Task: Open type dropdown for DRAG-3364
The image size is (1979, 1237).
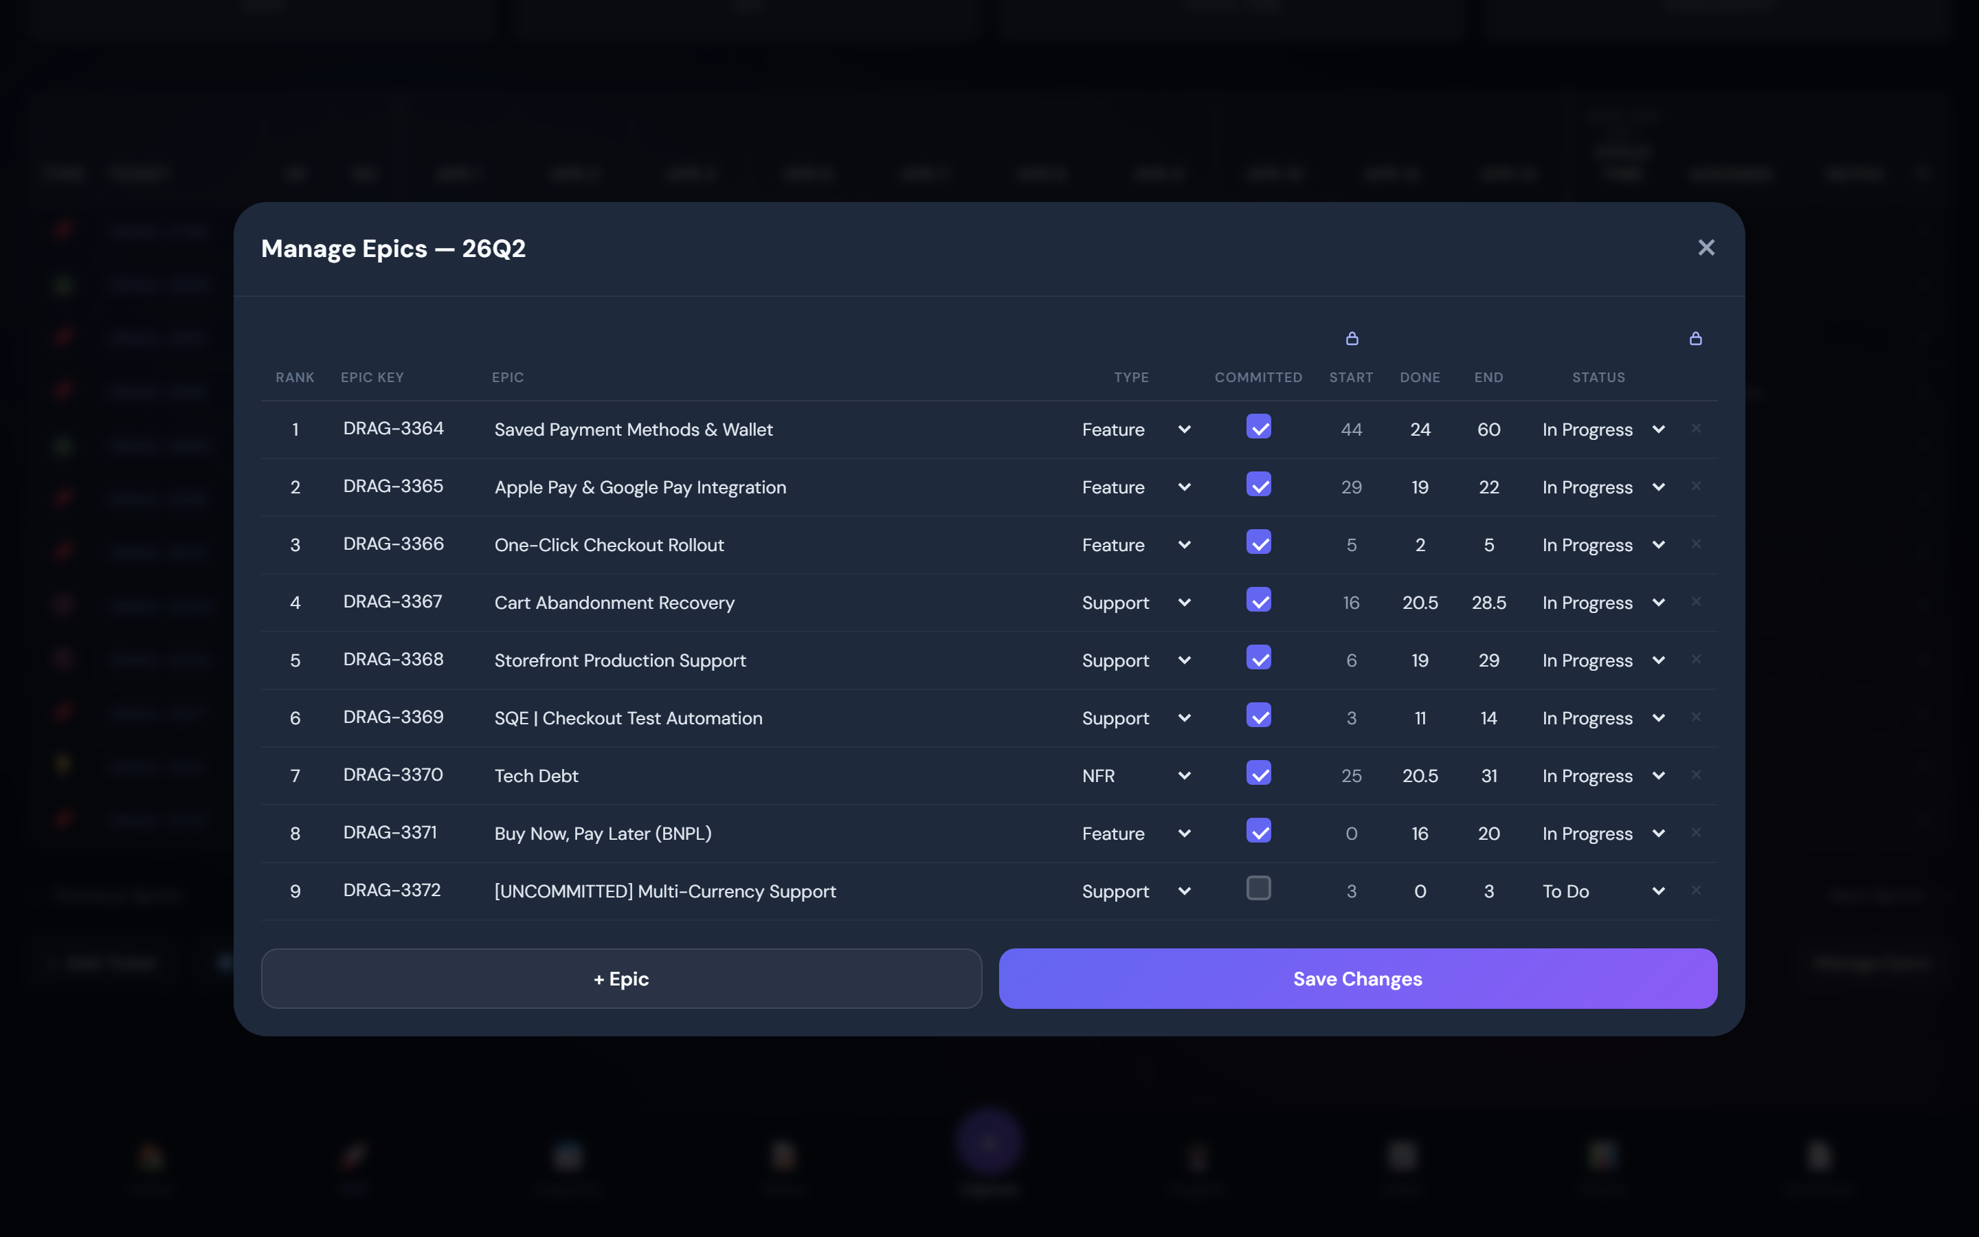Action: 1137,430
